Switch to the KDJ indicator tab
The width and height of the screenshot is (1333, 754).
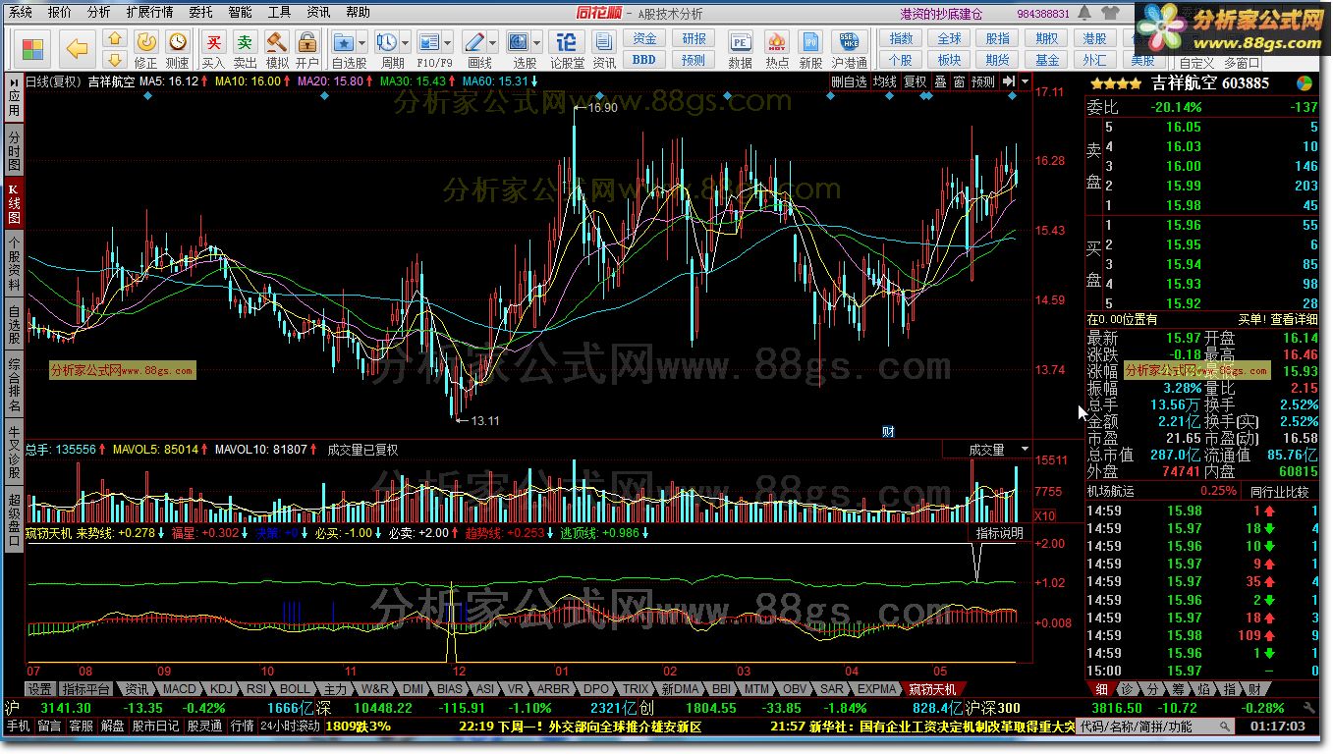pos(222,689)
